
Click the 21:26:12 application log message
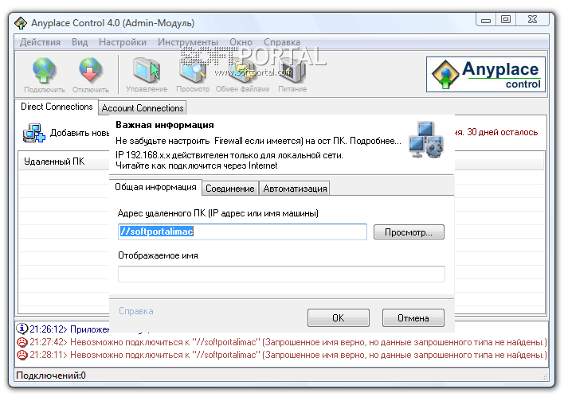[69, 329]
